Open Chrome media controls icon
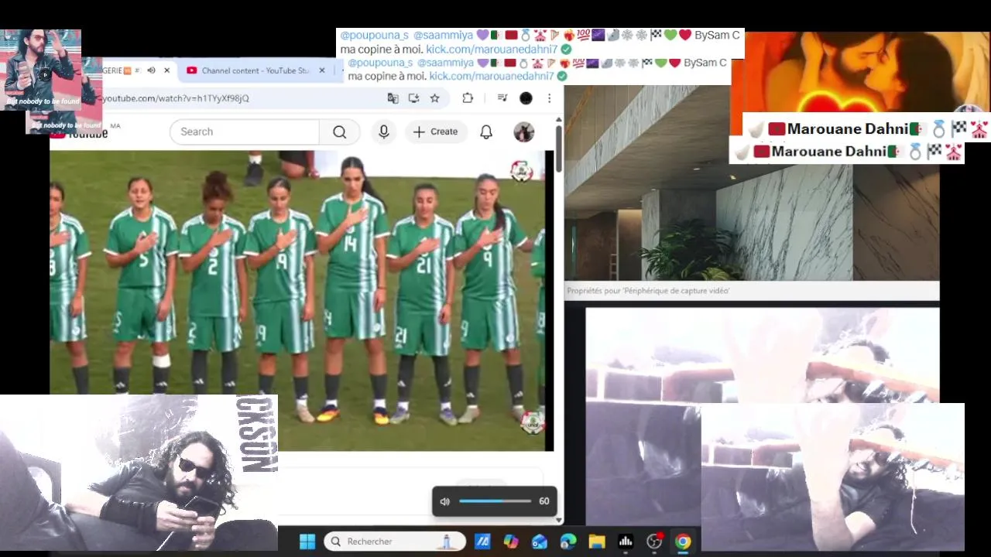Viewport: 991px width, 557px height. (502, 98)
